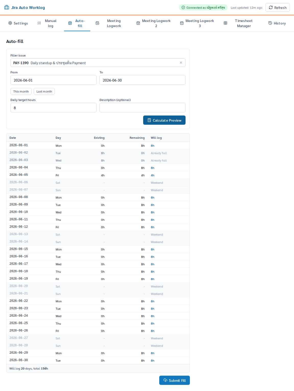Click the Weekend label for 2026-06-14
Screen dimensions: 294x391
click(x=157, y=242)
